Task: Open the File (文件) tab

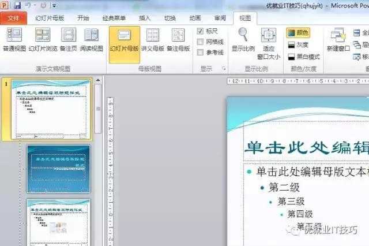Action: click(x=13, y=18)
